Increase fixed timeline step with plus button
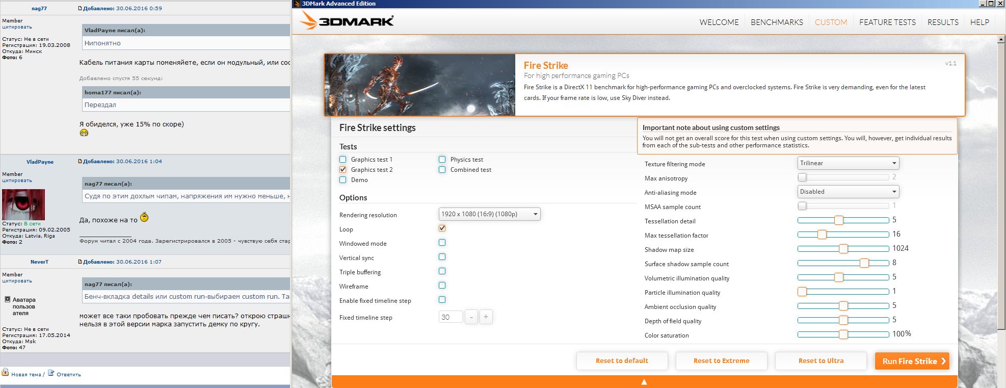Image resolution: width=1006 pixels, height=388 pixels. [x=486, y=317]
